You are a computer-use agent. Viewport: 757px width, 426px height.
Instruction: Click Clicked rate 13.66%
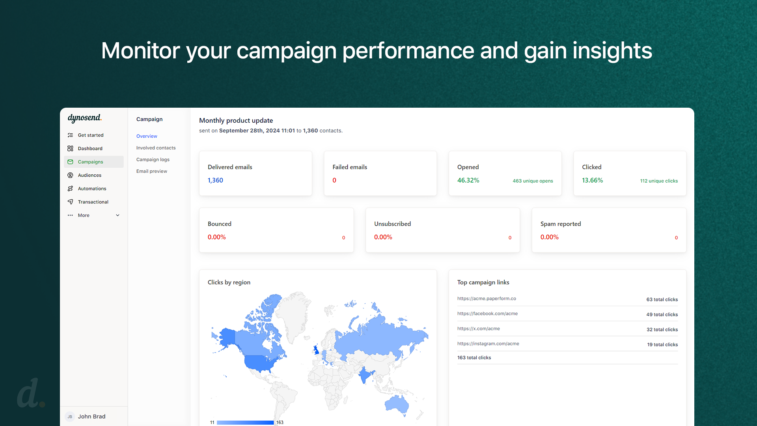pyautogui.click(x=592, y=180)
